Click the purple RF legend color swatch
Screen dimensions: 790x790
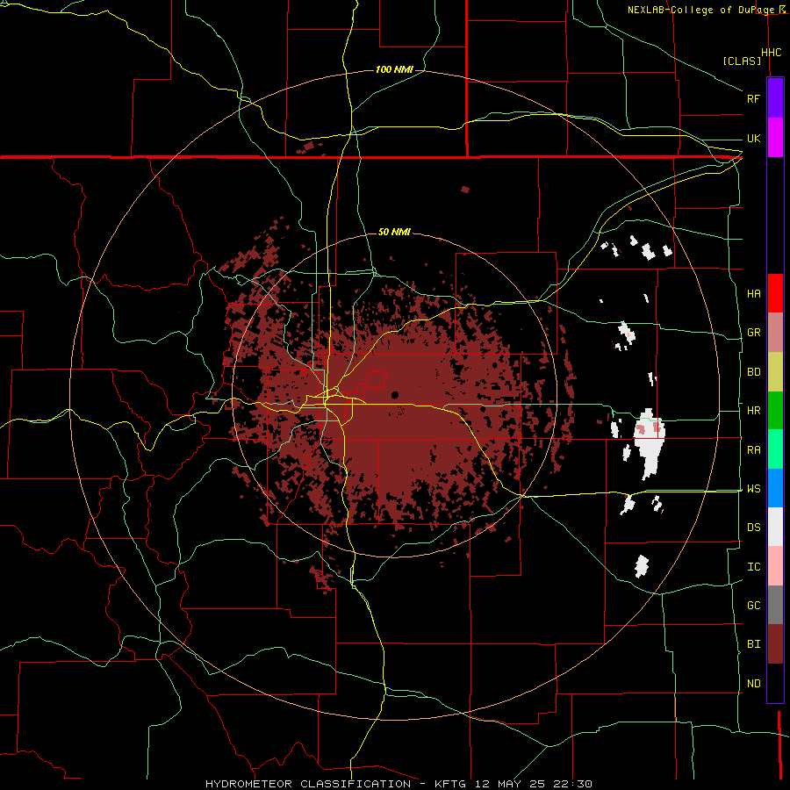(775, 98)
